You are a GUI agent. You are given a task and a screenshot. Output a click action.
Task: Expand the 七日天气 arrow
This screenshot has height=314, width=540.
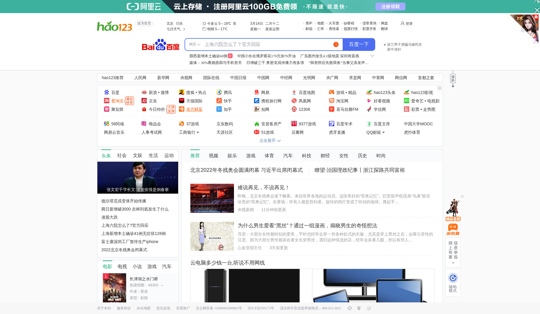(x=184, y=29)
